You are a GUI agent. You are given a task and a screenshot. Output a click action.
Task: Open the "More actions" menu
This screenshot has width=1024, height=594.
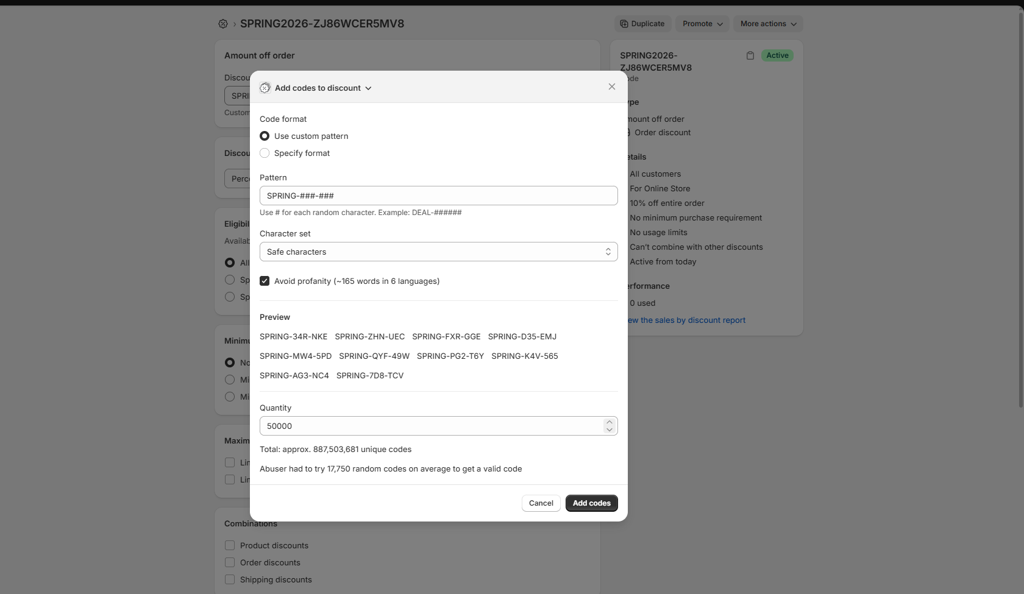(767, 24)
